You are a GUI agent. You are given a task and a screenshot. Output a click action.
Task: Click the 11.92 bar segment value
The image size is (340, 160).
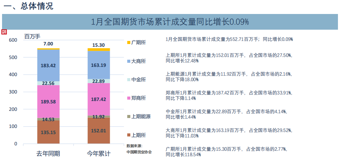tap(99, 117)
